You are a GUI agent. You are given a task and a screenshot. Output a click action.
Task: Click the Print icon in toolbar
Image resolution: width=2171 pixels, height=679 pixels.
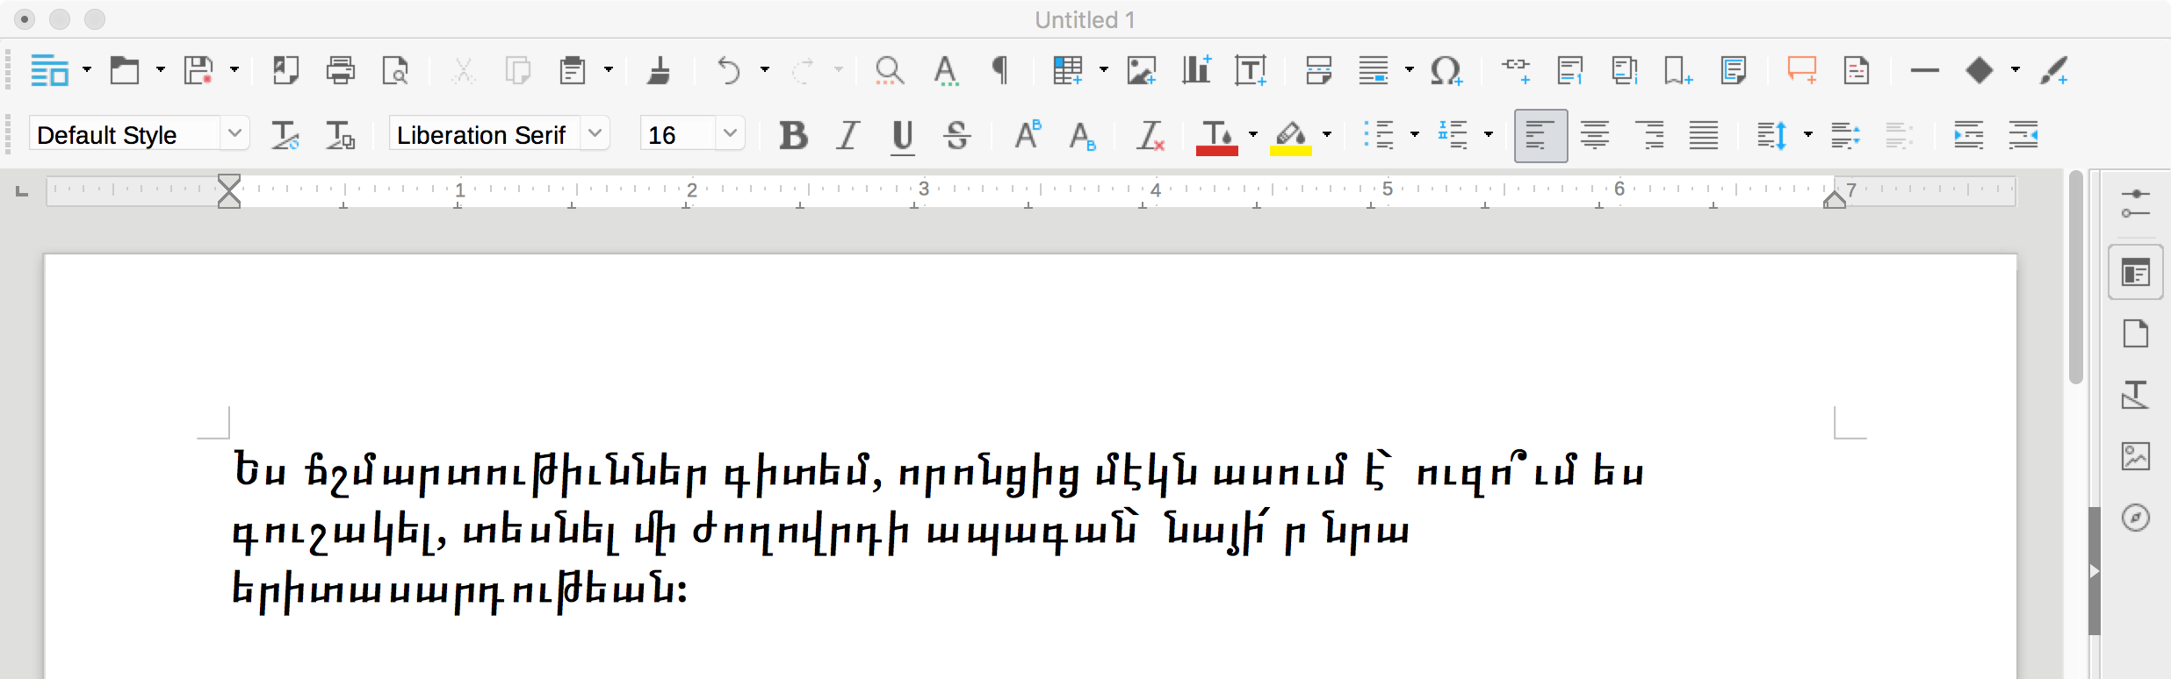340,70
